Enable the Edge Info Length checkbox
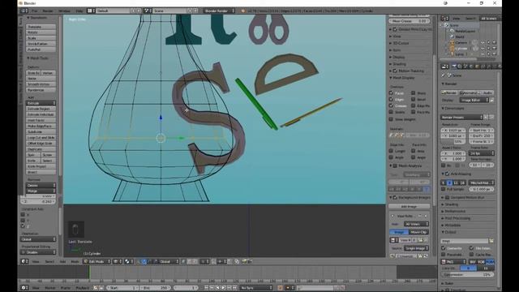 (391, 151)
